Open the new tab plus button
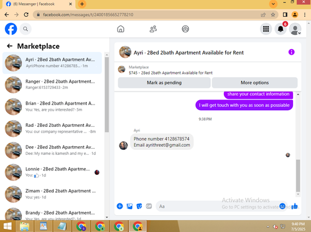 point(82,4)
